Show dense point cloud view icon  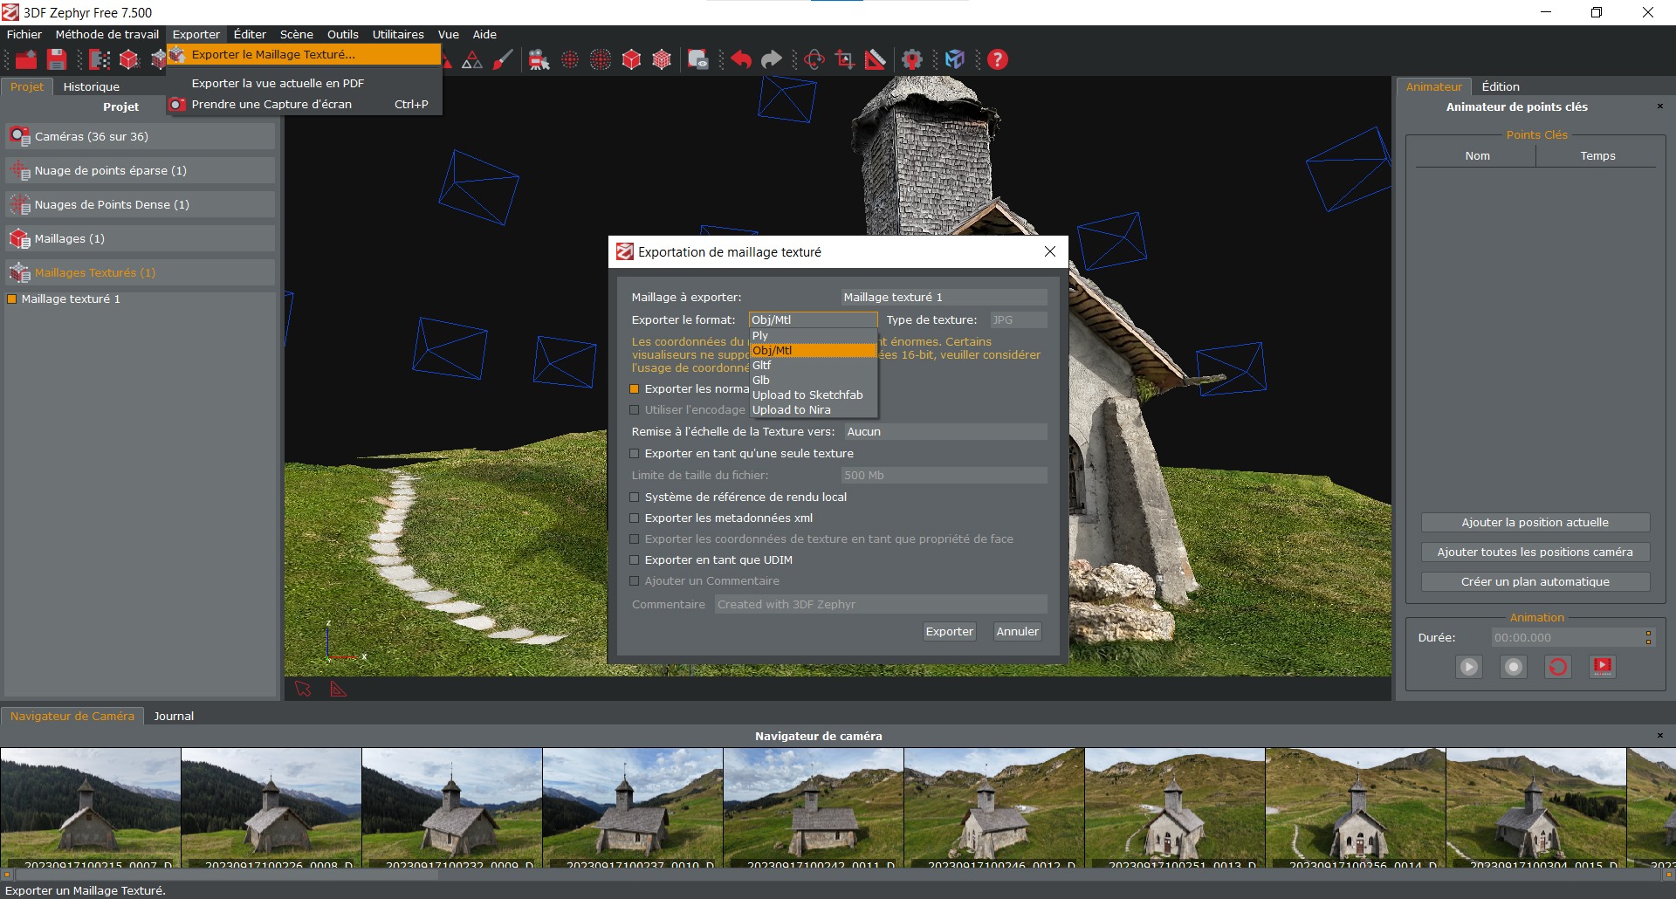601,59
